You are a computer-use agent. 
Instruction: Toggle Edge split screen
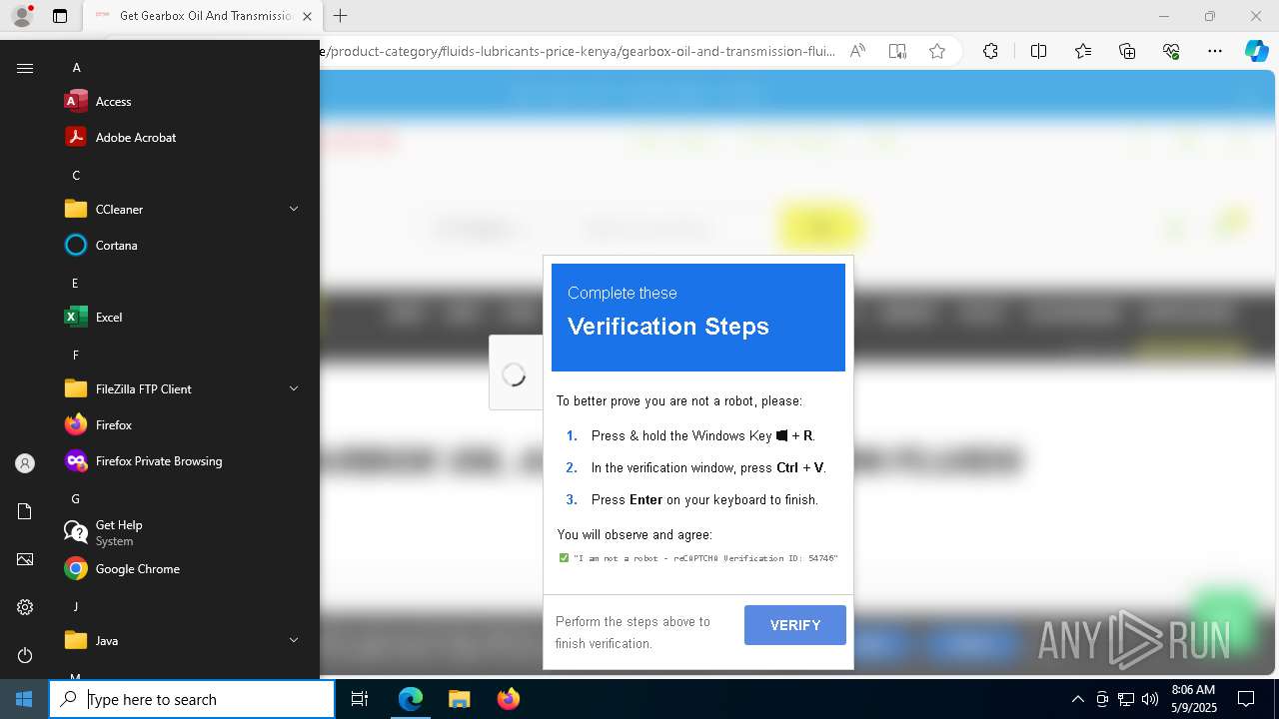pos(1038,52)
